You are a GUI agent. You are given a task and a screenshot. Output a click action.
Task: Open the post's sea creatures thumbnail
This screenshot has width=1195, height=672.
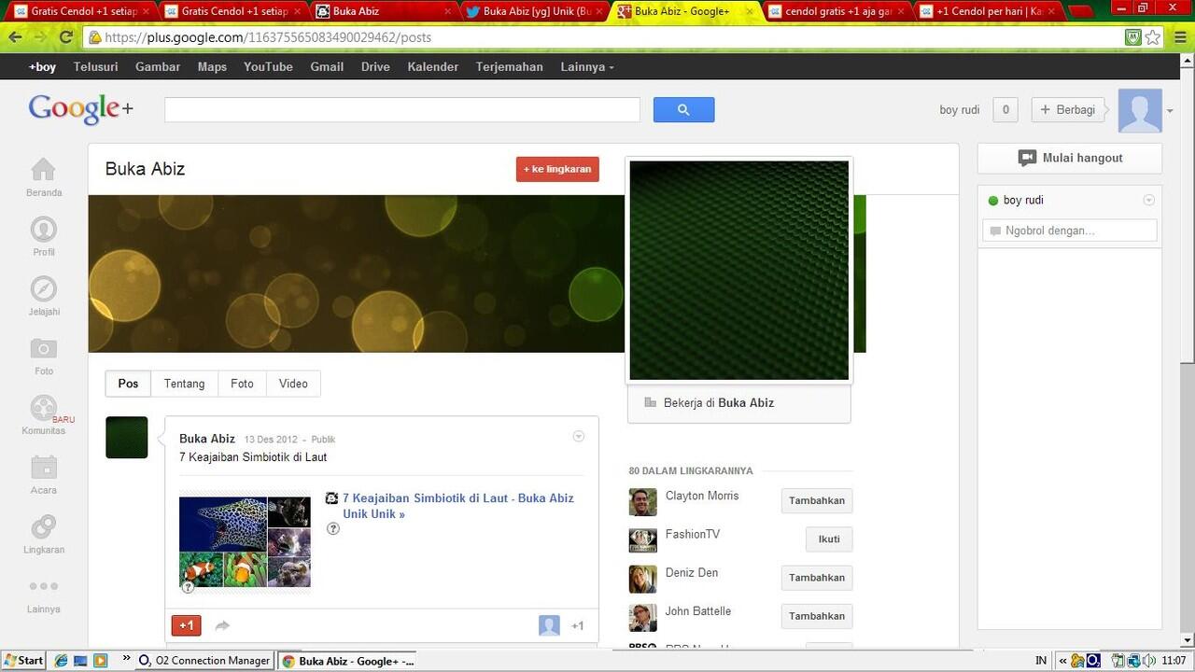[x=245, y=541]
